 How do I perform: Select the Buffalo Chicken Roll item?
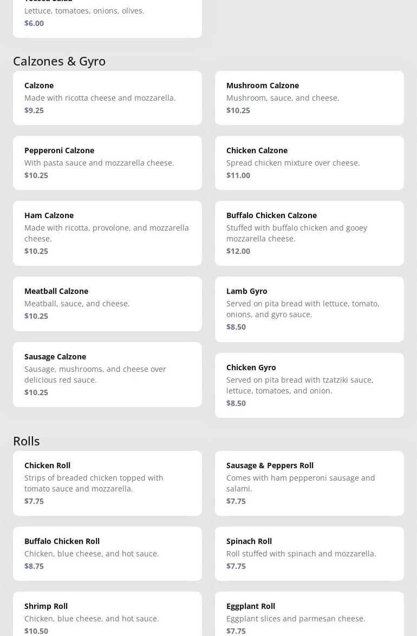[107, 554]
